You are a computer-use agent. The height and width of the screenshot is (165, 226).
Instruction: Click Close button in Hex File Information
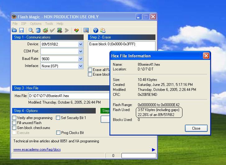tap(196, 128)
